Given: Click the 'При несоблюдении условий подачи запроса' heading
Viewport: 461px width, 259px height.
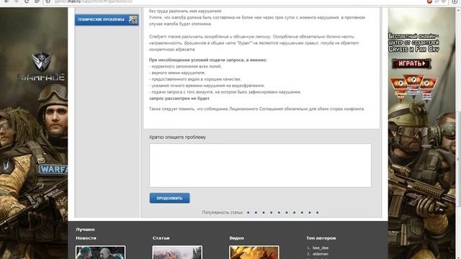Looking at the screenshot, I should pos(208,60).
